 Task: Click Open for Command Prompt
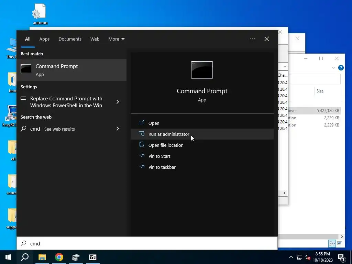[x=202, y=123]
